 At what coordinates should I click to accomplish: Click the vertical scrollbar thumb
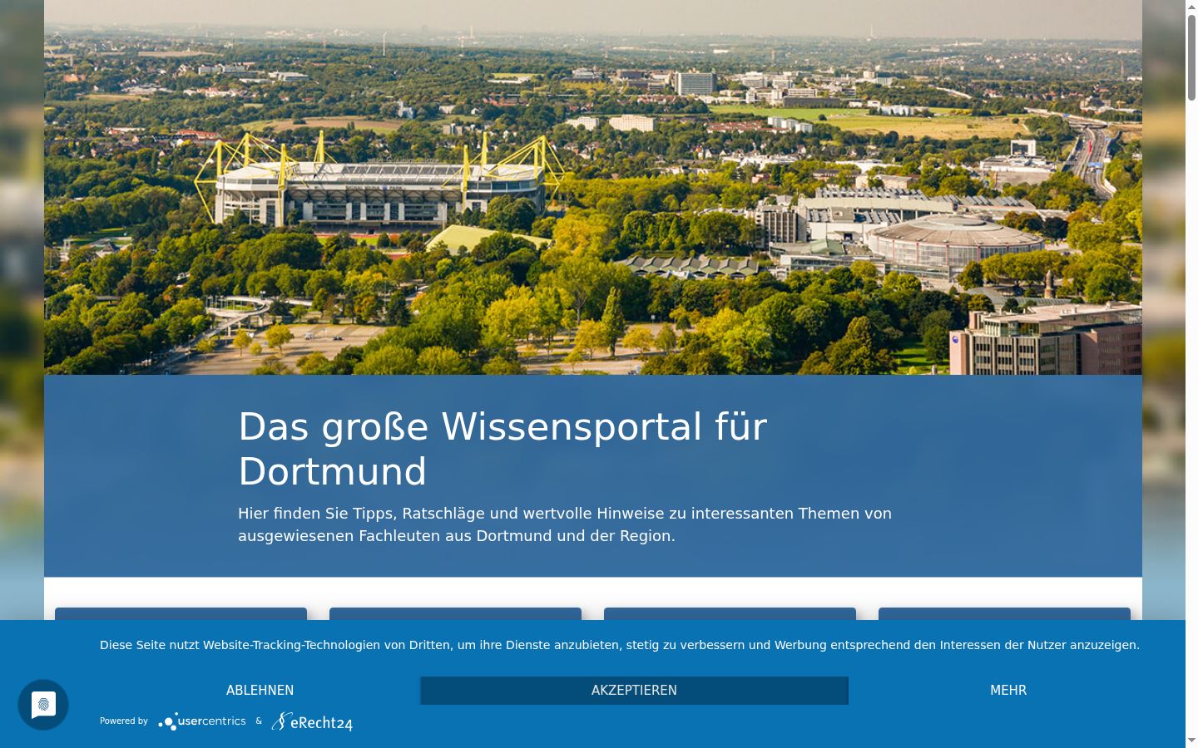1191,58
